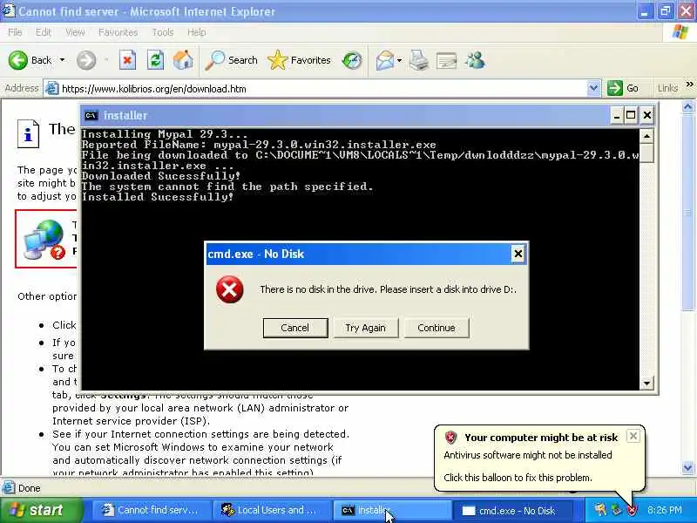This screenshot has height=523, width=697.
Task: Open the Mail envelope icon
Action: pyautogui.click(x=385, y=60)
